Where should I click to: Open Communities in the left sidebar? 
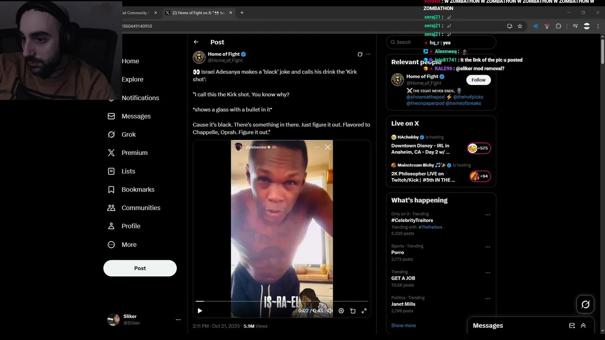click(134, 208)
